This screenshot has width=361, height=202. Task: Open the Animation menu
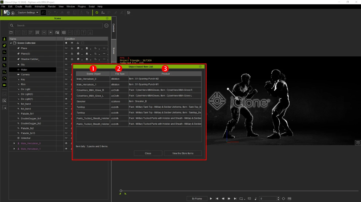(40, 6)
